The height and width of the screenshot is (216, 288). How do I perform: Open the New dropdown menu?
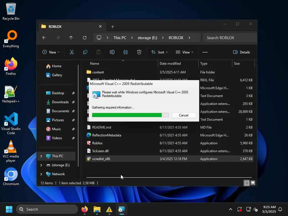click(51, 52)
